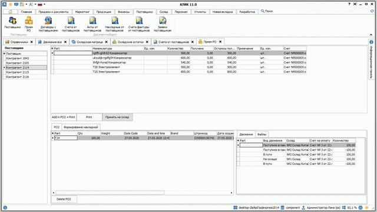Click the info icon in bottom-left status bar
Screen dimensions: 377x212
(x=5, y=208)
